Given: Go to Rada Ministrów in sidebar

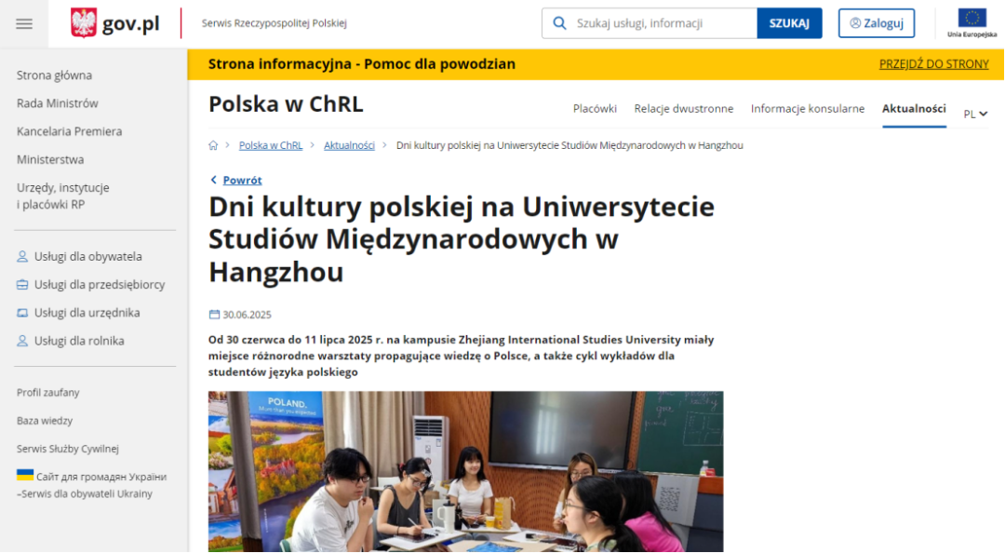Looking at the screenshot, I should tap(57, 103).
